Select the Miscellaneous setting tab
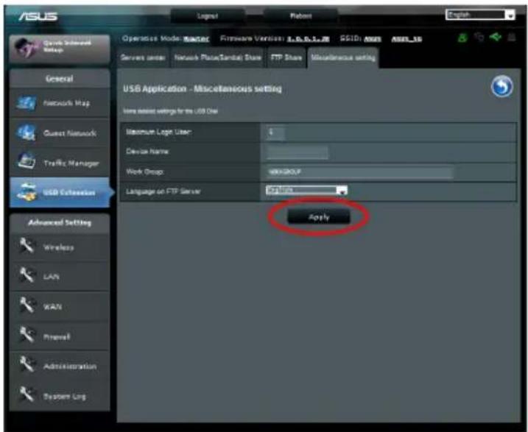 coord(343,57)
